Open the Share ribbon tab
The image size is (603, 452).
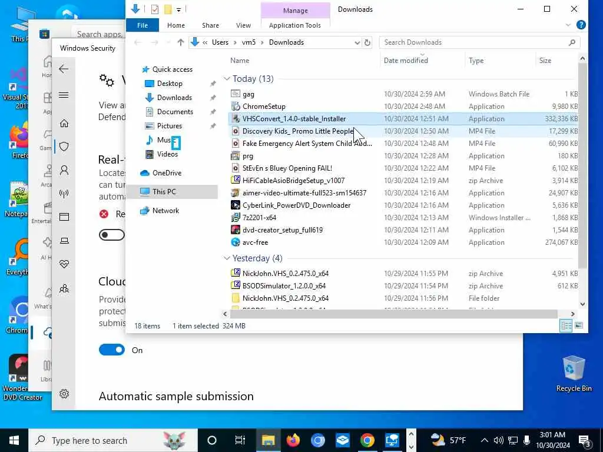coord(210,25)
